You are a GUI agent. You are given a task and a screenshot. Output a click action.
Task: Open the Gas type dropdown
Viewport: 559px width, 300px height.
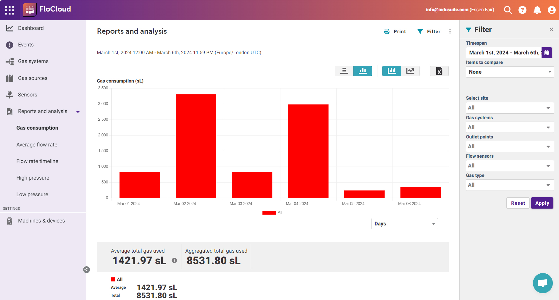509,185
